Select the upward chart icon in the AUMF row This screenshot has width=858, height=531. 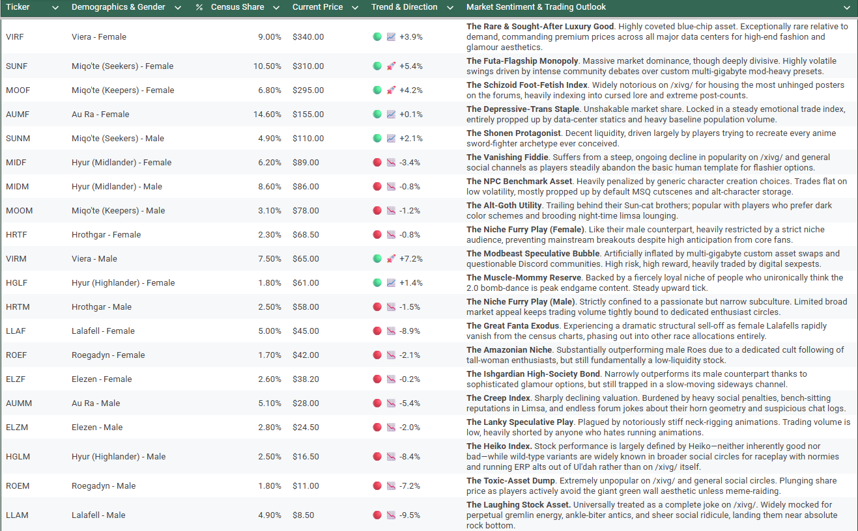coord(391,115)
